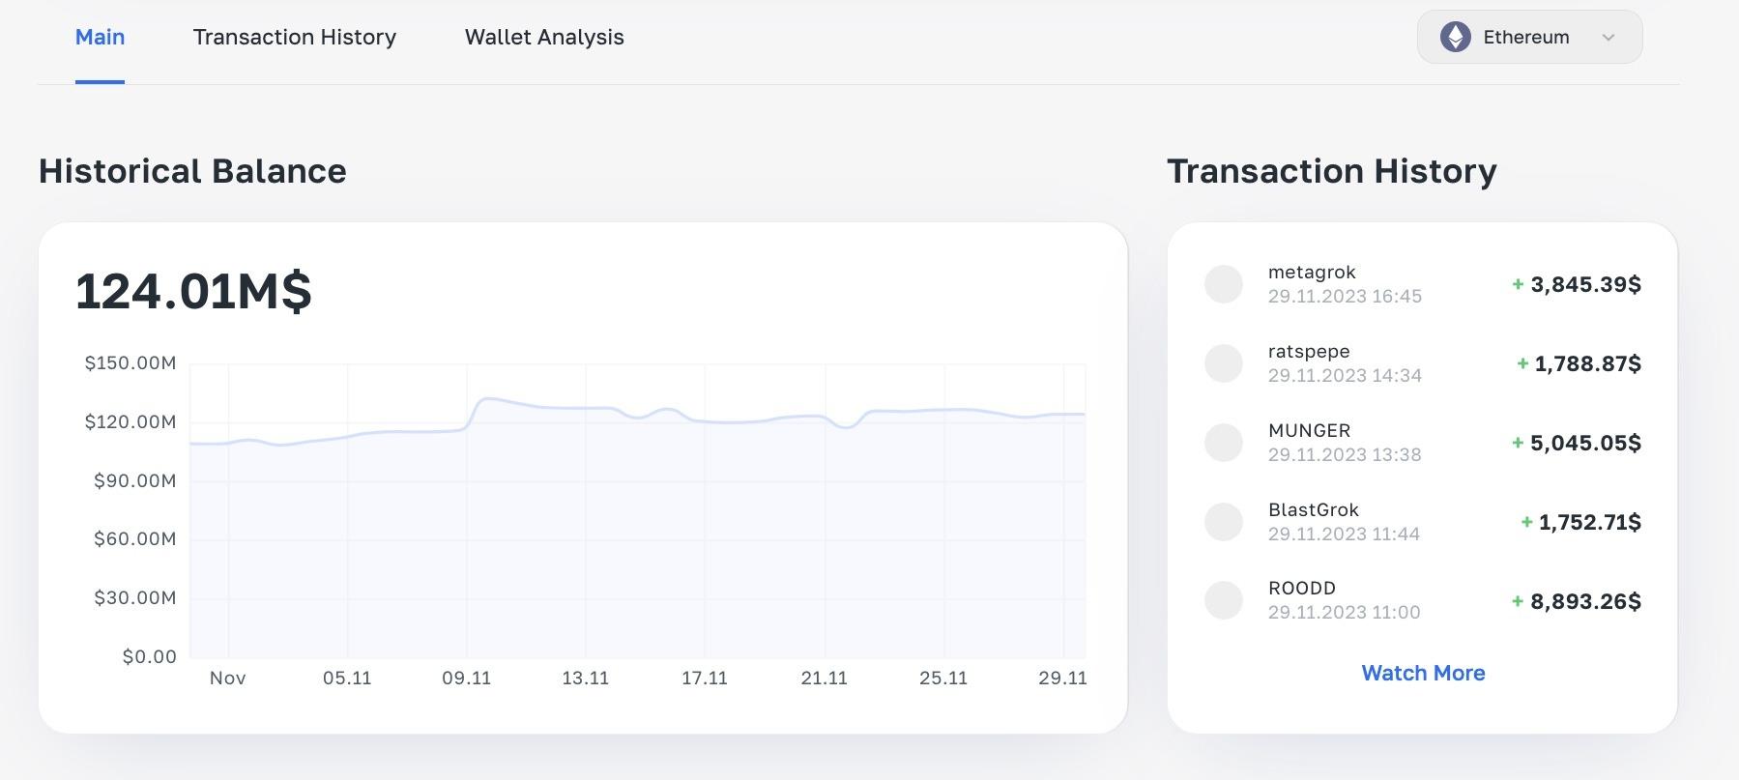The height and width of the screenshot is (780, 1739).
Task: Expand the Ethereum network dropdown chevron
Action: 1609,38
